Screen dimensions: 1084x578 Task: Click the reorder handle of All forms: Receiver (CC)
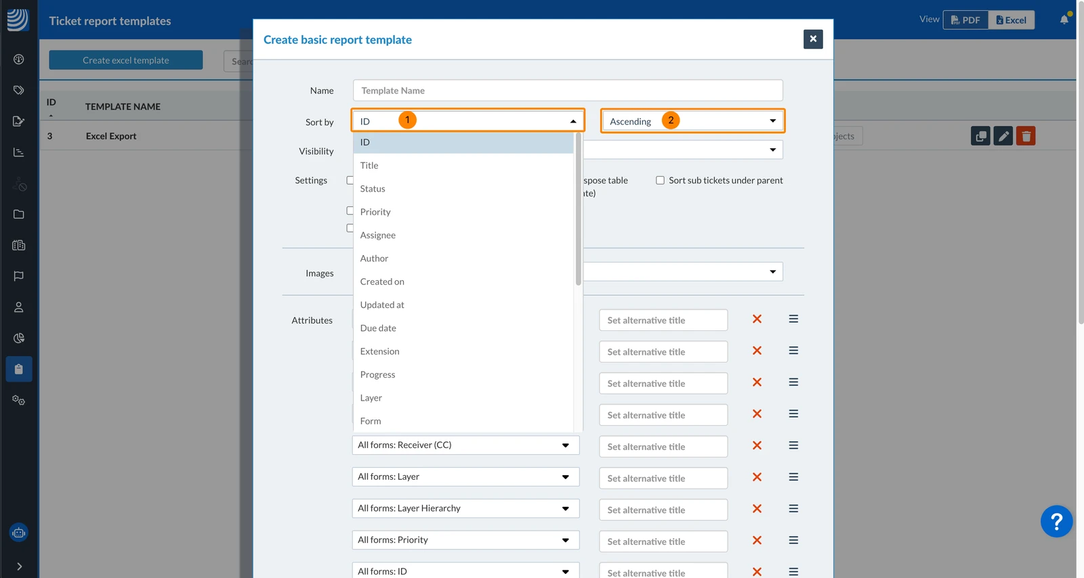793,445
